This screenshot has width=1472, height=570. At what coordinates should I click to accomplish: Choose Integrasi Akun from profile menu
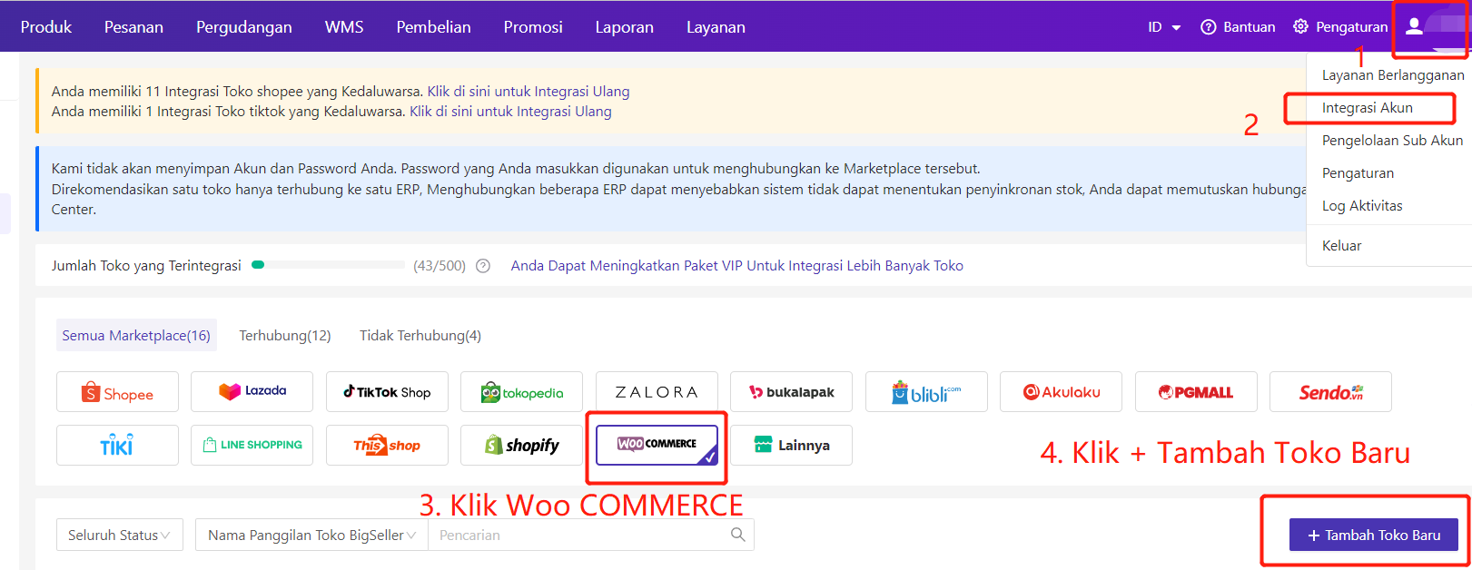1368,108
